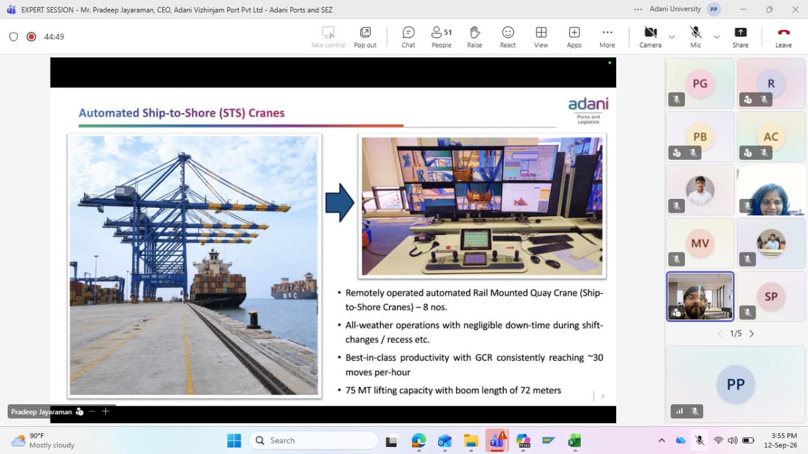The width and height of the screenshot is (808, 454).
Task: Click the Pradeep Jayaraman presenter label
Action: coord(42,412)
